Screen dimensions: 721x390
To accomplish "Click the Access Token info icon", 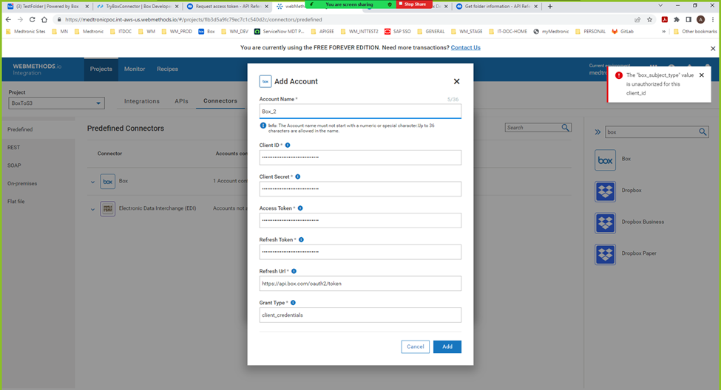I will click(x=300, y=208).
